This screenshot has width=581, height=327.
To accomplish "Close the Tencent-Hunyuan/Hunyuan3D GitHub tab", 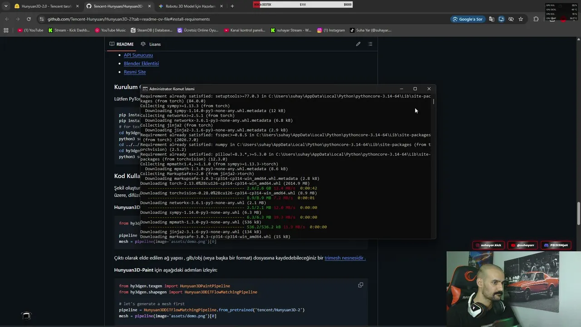I will tap(149, 6).
